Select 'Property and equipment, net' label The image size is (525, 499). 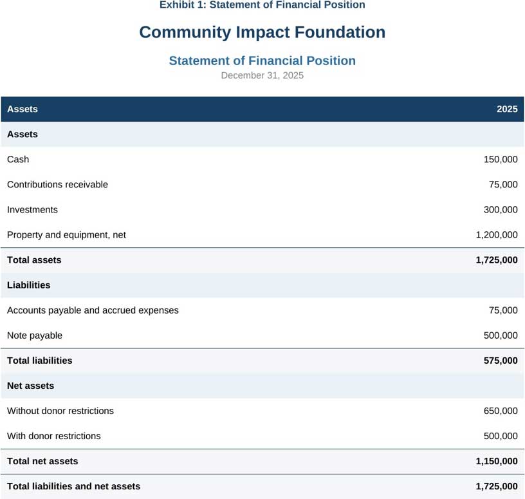point(66,234)
